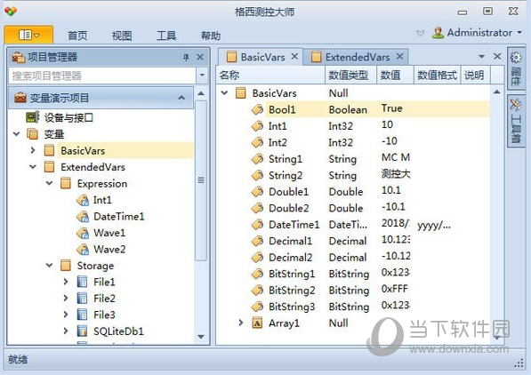Click the DateTime1 expression icon in project tree
Viewport: 531px width, 375px height.
[x=83, y=216]
